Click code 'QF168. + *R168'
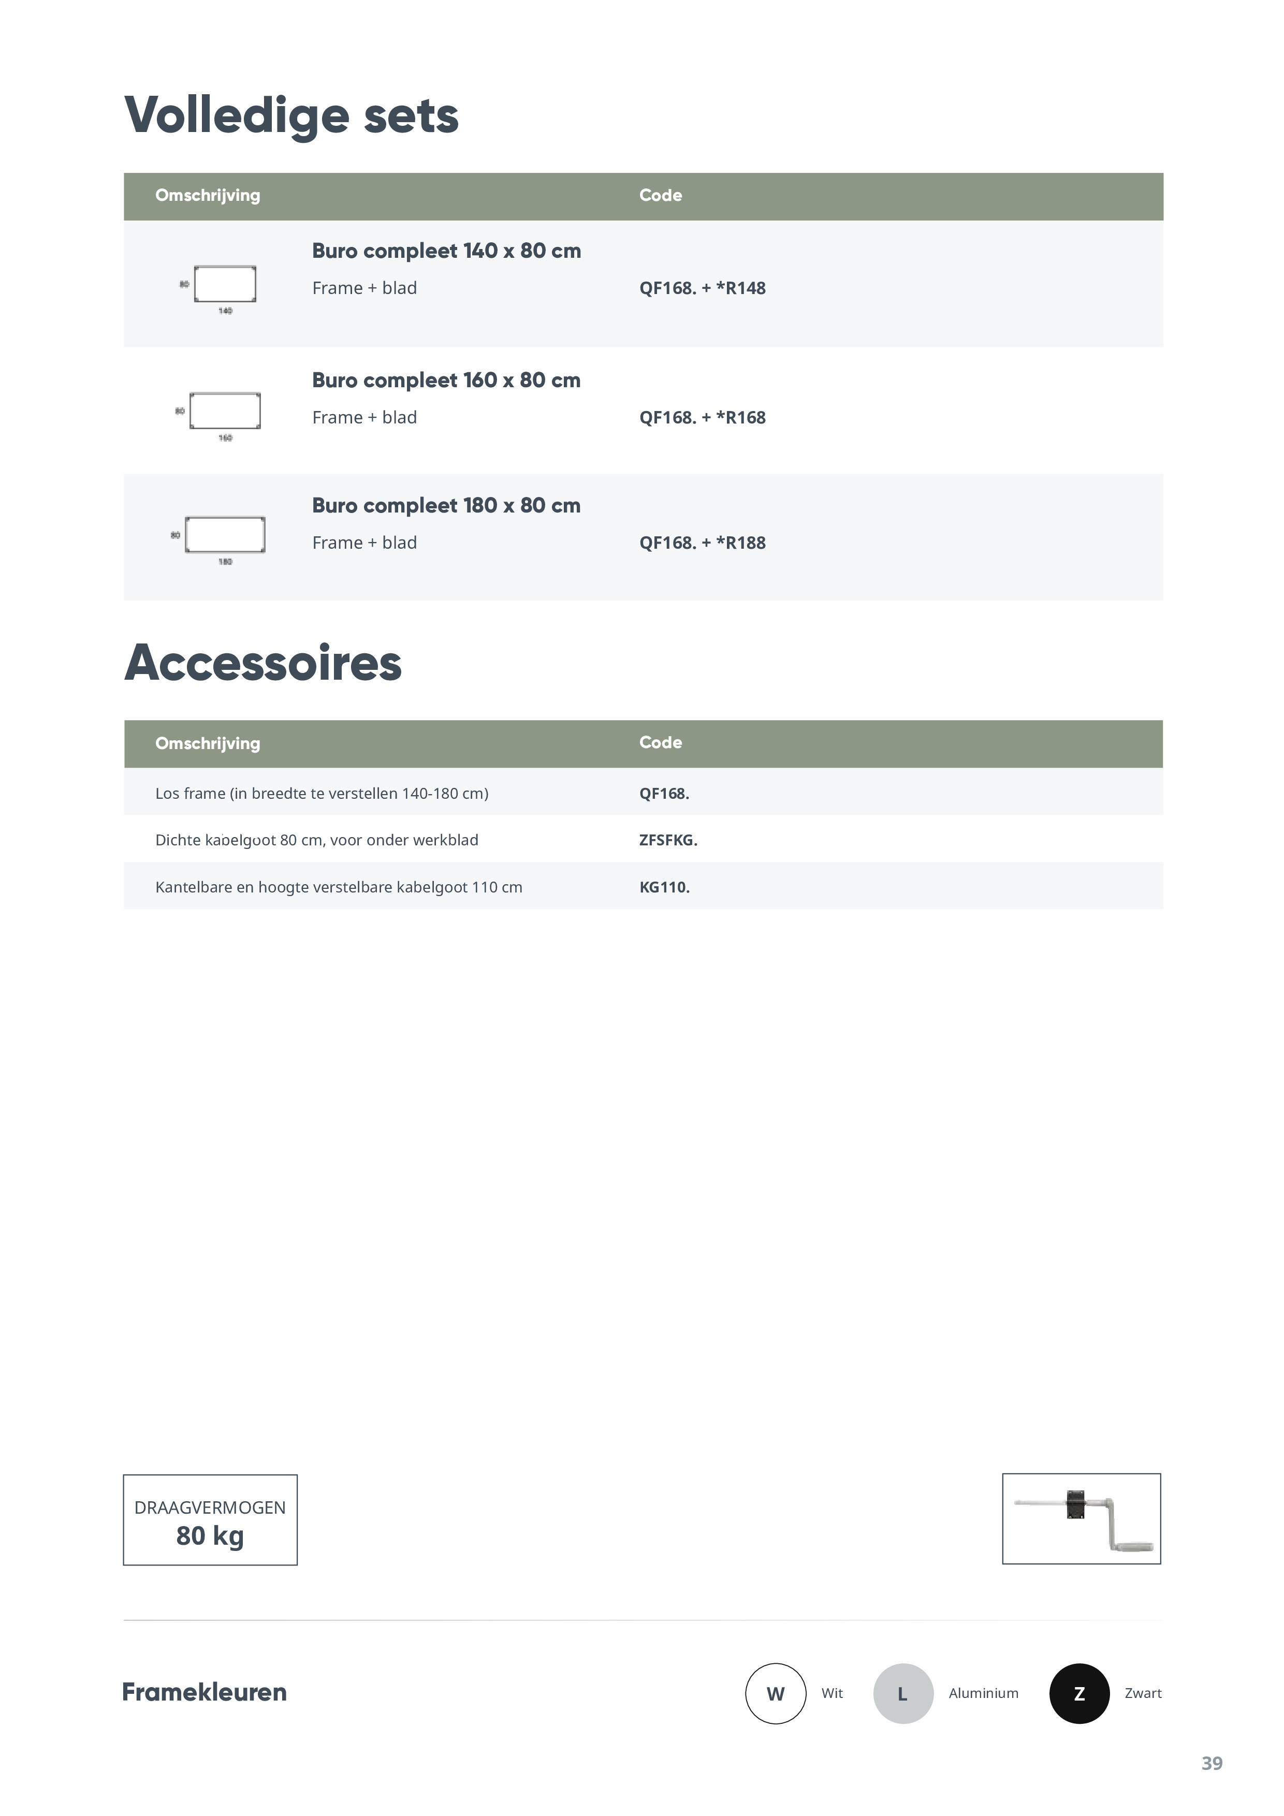The width and height of the screenshot is (1284, 1816). 702,418
